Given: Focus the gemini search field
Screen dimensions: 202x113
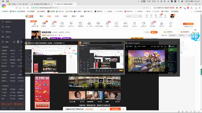Looking at the screenshot, I should point(132,16).
